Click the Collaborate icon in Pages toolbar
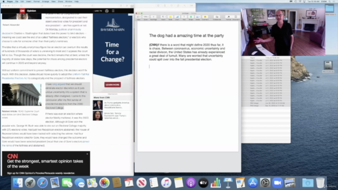 click(x=217, y=17)
